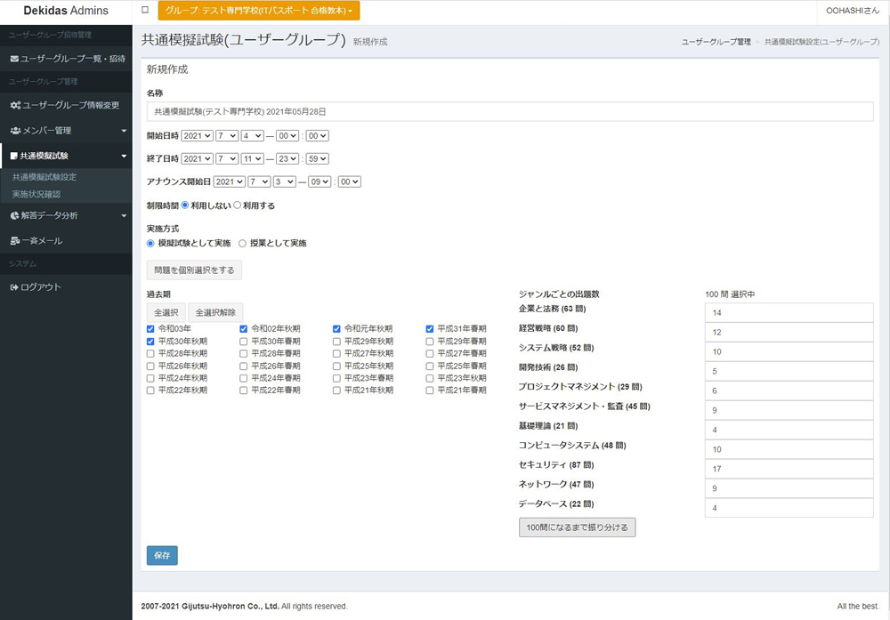Viewport: 890px width, 620px height.
Task: Click the 経営戦略 question count field
Action: click(789, 332)
